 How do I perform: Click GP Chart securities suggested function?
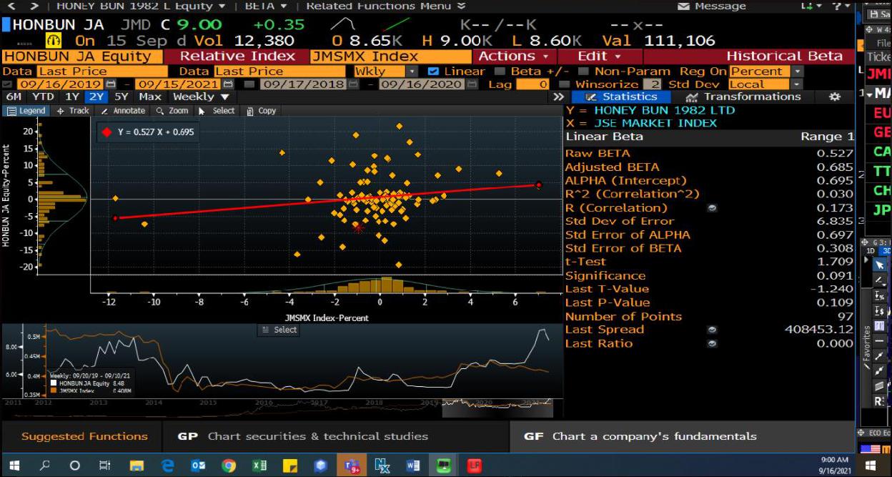(303, 436)
